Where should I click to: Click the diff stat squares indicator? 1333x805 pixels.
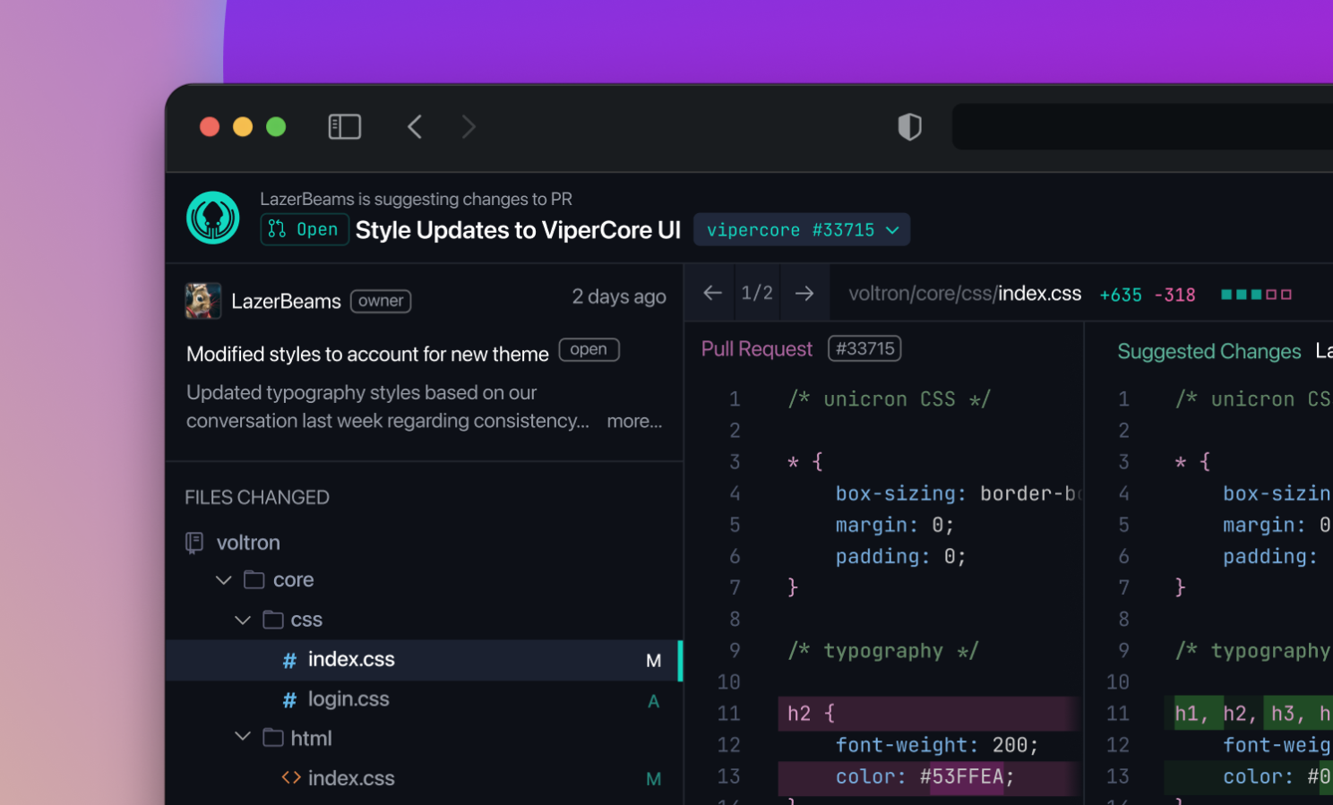click(x=1256, y=294)
